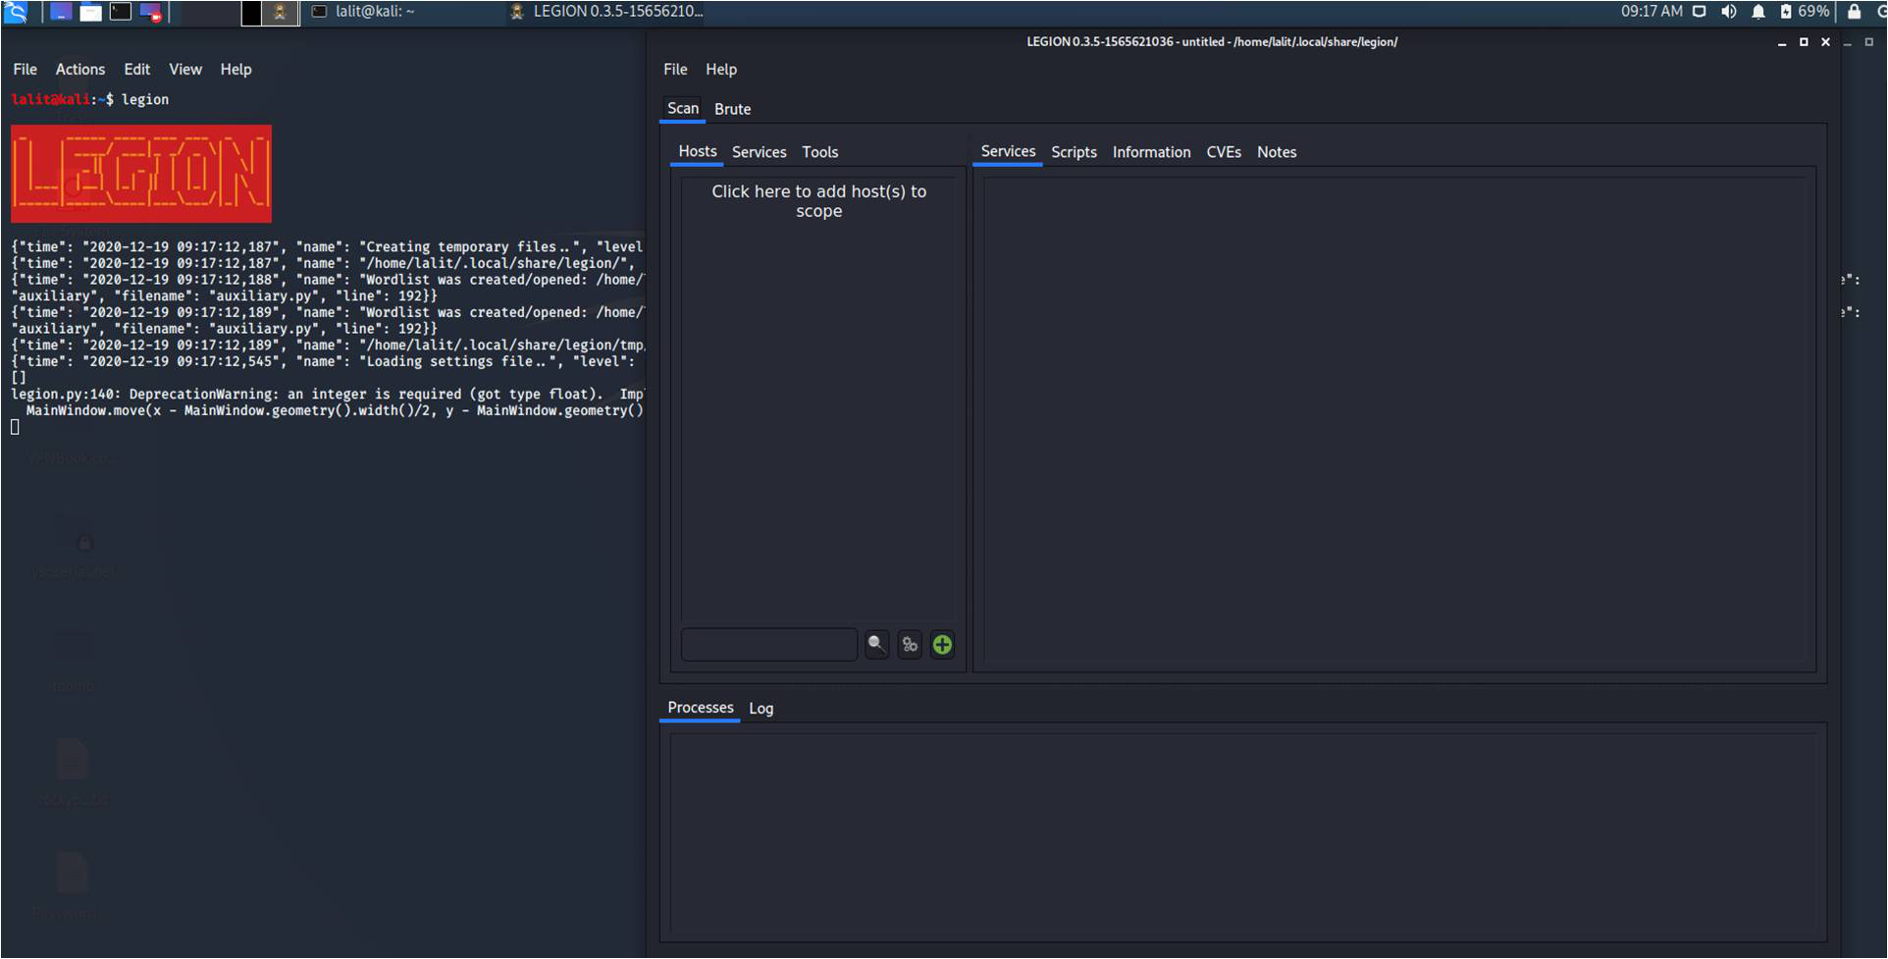Switch to the Log tab

pyautogui.click(x=760, y=709)
